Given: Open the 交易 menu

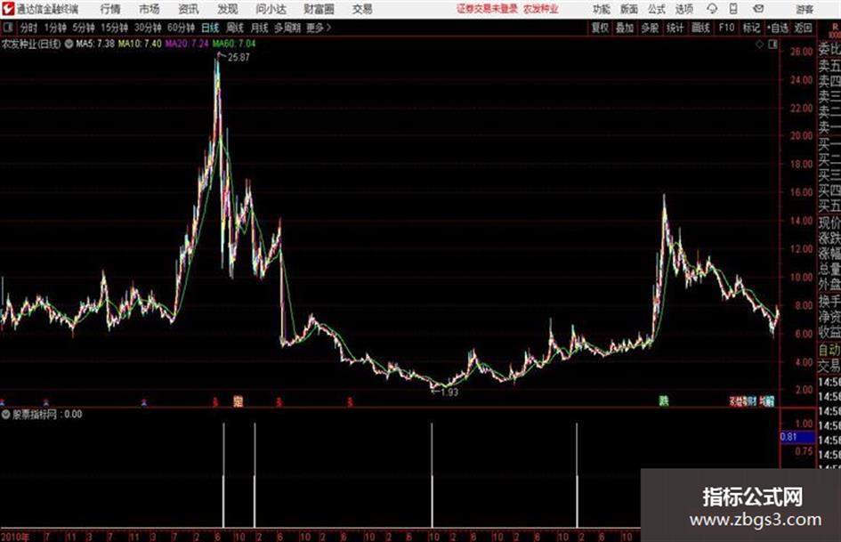Looking at the screenshot, I should coord(362,9).
